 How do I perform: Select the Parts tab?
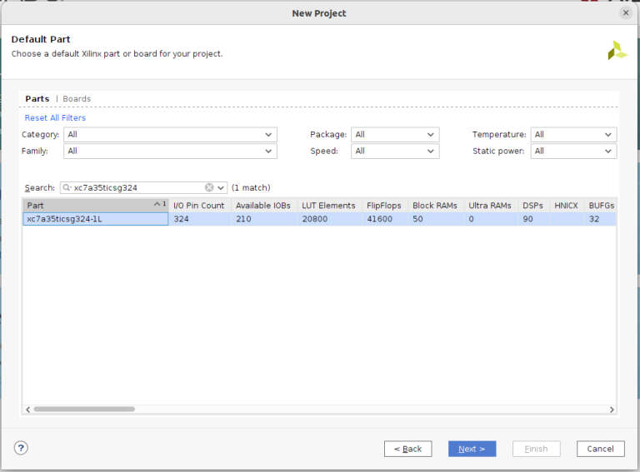pos(37,99)
